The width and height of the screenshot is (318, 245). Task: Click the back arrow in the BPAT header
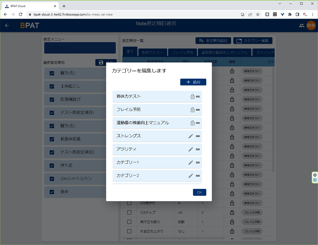tap(7, 25)
